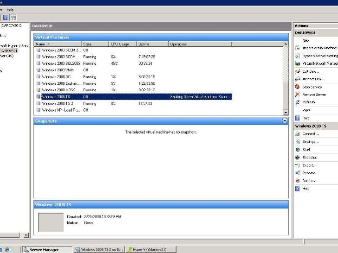This screenshot has width=338, height=253.
Task: Click Export... action link
Action: pos(309,165)
